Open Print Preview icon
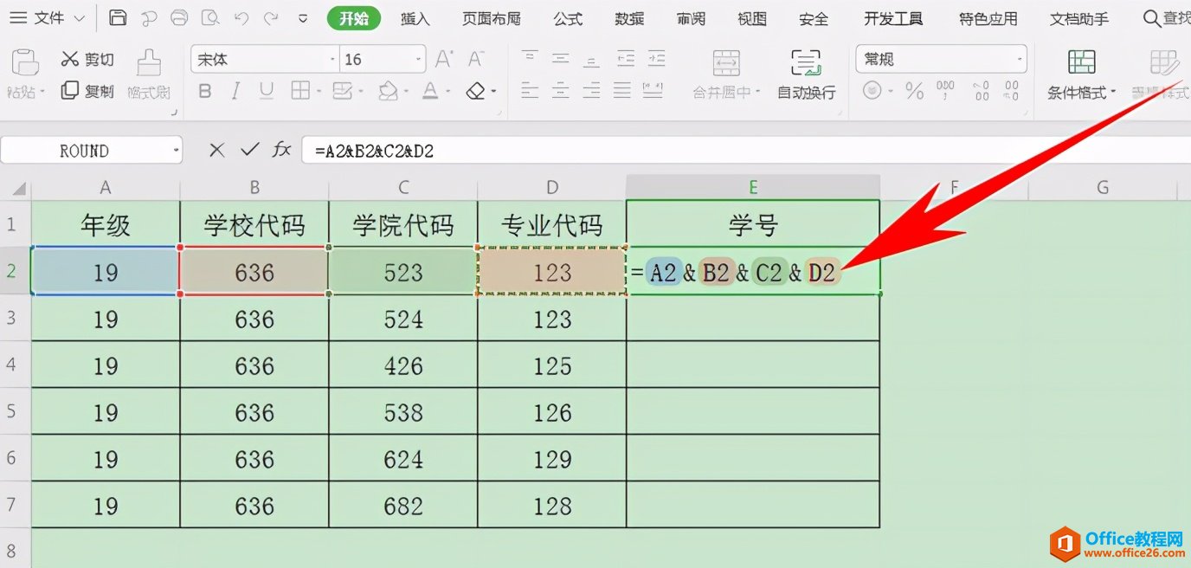1191x568 pixels. point(209,18)
